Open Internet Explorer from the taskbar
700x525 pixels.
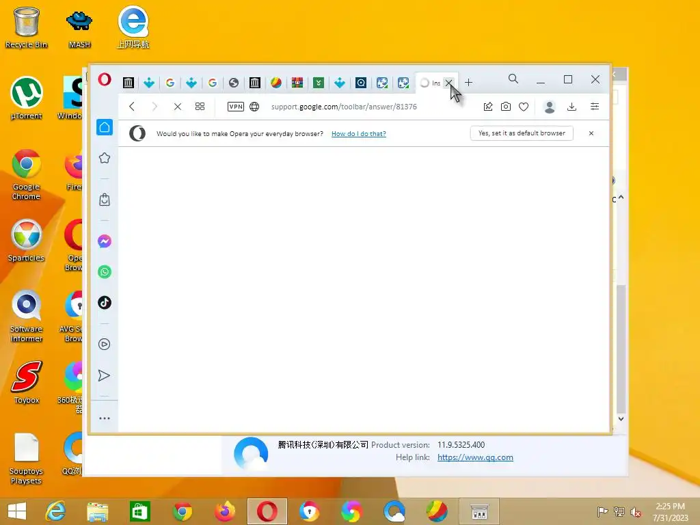click(55, 511)
